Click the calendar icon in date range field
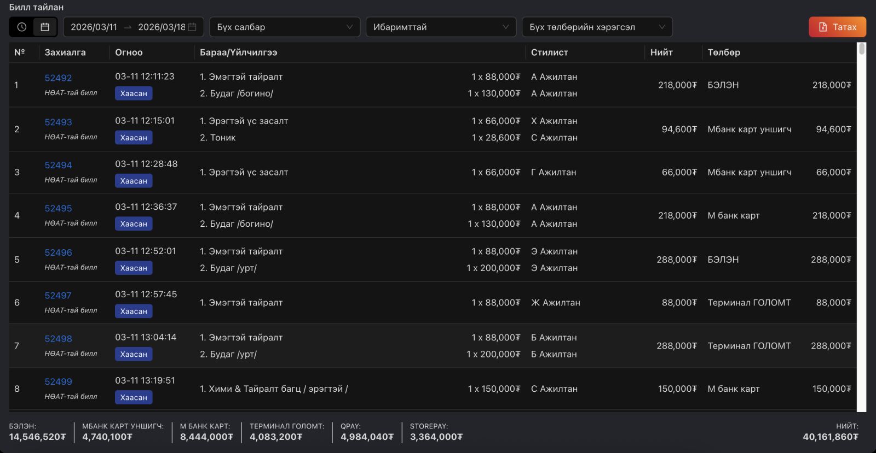 click(192, 27)
